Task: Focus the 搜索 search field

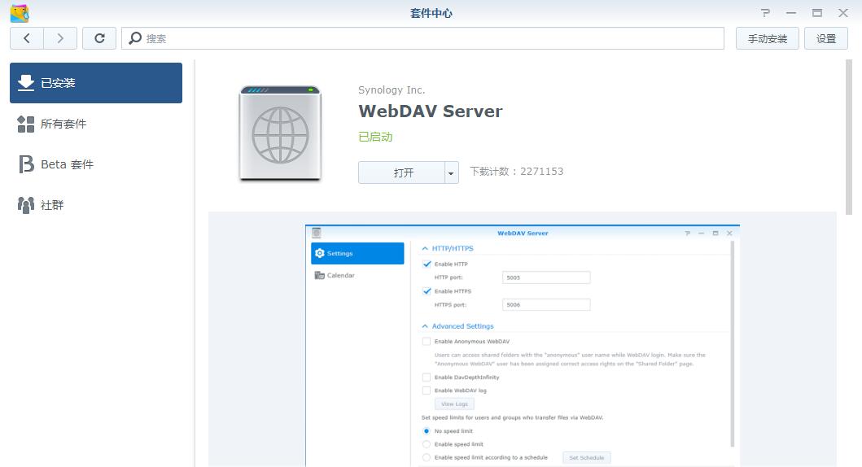Action: 422,38
